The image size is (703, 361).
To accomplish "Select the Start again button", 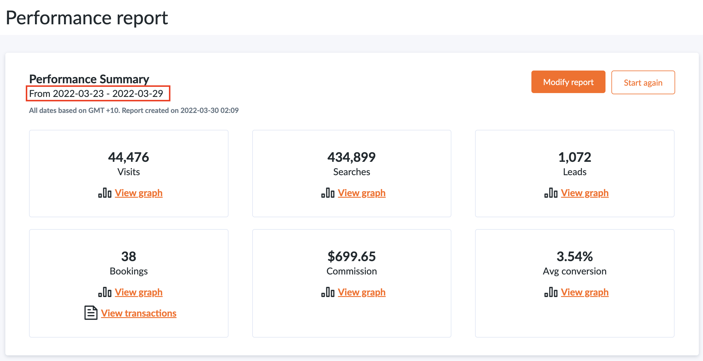I will coord(643,82).
